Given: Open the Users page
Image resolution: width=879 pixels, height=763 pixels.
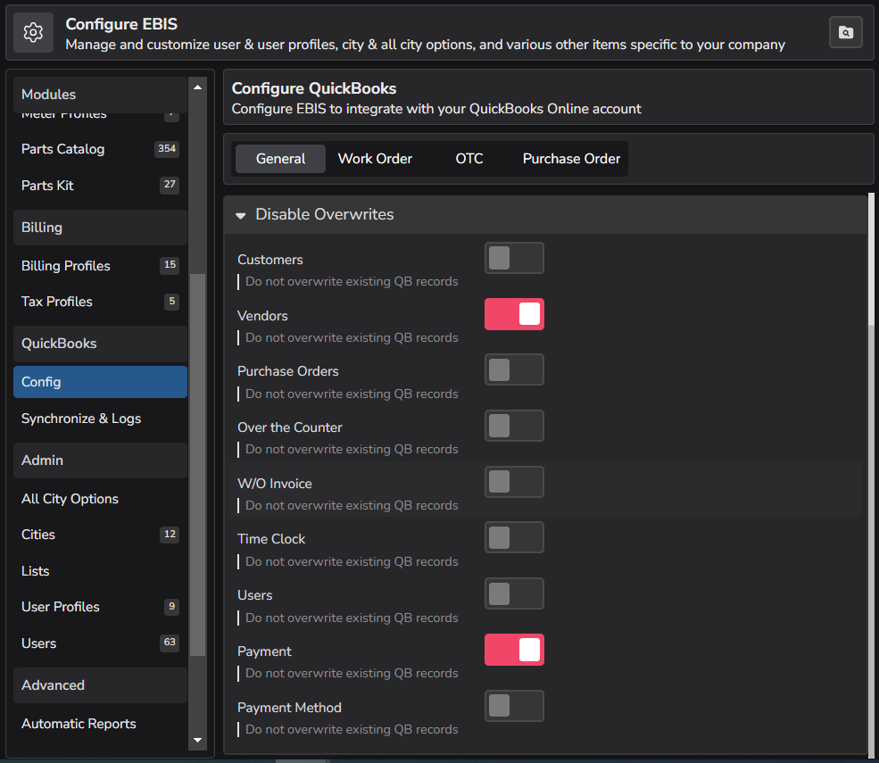Looking at the screenshot, I should (x=38, y=643).
